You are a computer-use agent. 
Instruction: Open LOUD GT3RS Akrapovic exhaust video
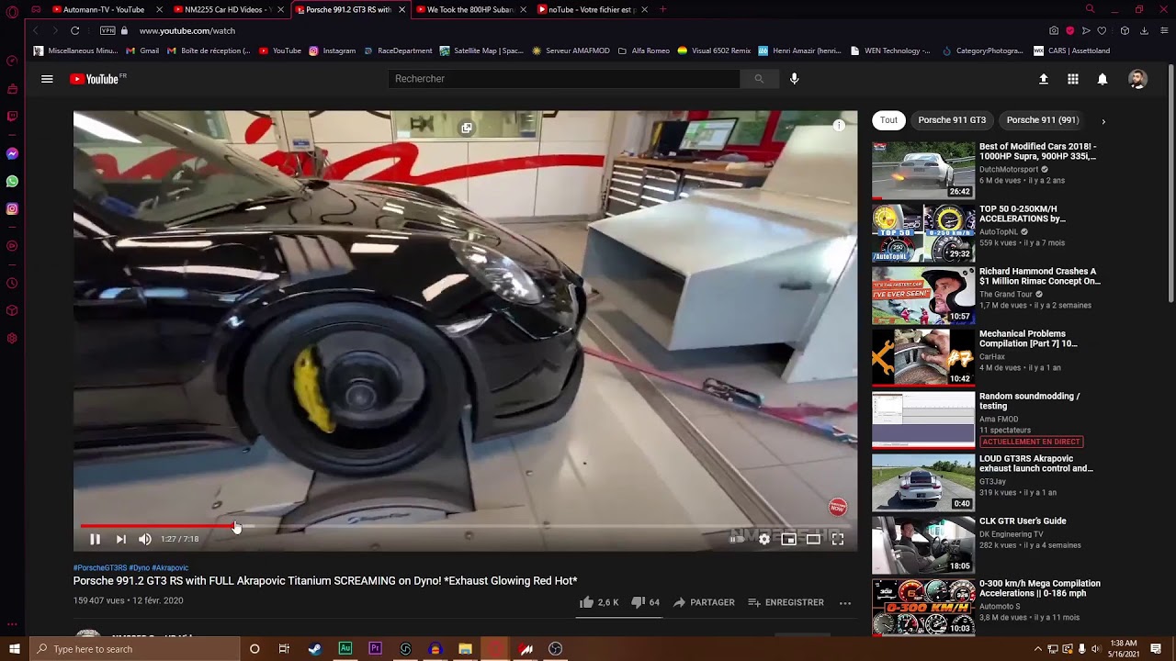1036,464
